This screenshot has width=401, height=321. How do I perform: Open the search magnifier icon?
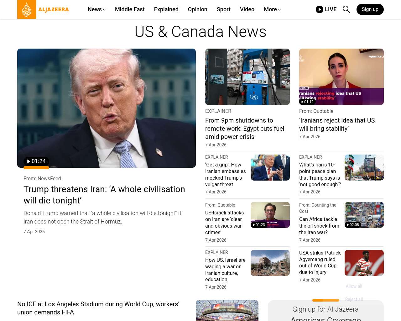point(346,9)
